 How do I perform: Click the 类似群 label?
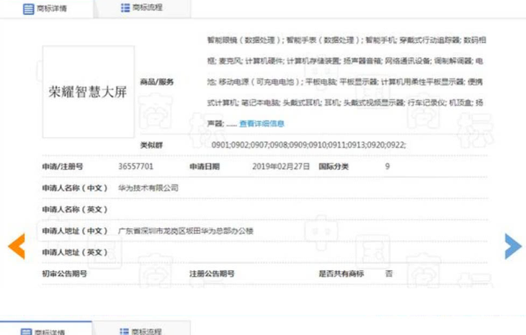pos(151,146)
